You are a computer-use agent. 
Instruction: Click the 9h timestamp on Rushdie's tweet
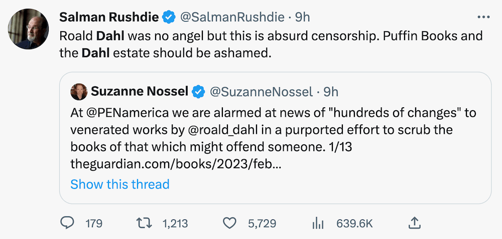pos(302,17)
